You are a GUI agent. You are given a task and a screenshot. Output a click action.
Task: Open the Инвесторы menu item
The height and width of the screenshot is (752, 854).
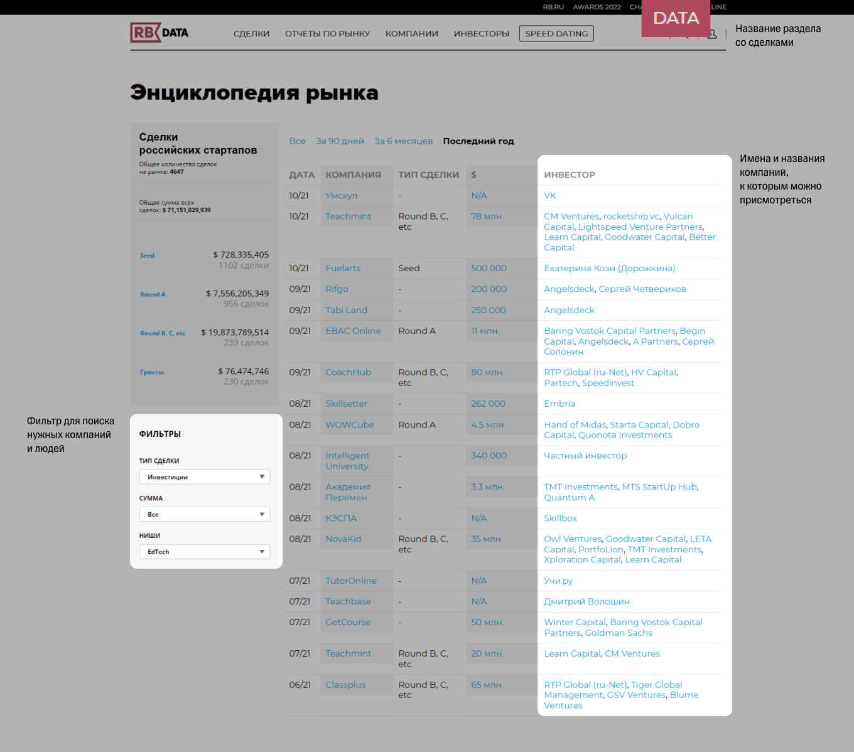pyautogui.click(x=481, y=34)
